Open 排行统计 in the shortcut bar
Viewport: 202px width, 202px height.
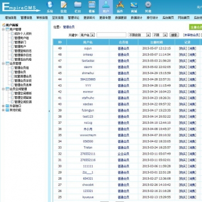[x=152, y=18]
